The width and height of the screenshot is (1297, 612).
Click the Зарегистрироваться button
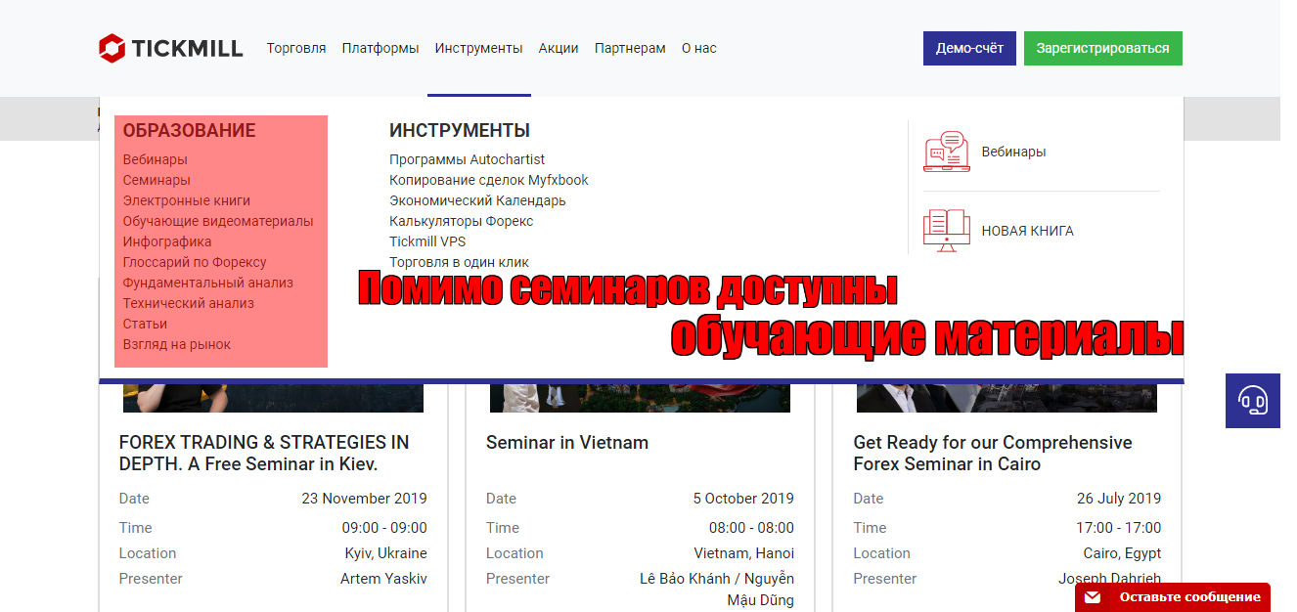(x=1103, y=49)
